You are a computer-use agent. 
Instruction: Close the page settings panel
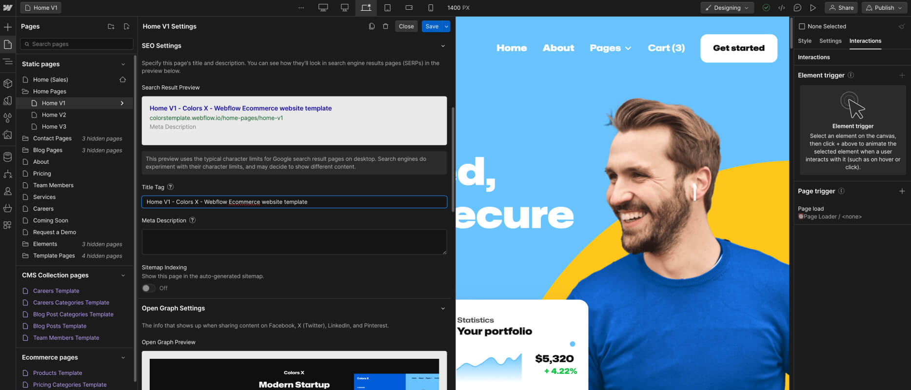(x=406, y=26)
